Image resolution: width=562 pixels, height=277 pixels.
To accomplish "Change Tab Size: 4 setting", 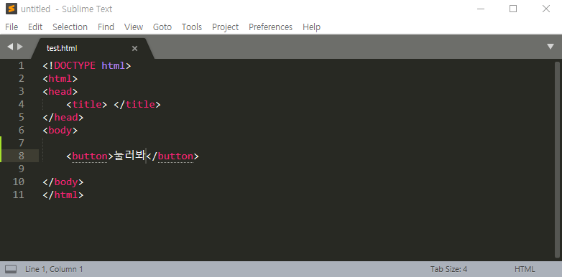I will click(x=448, y=269).
